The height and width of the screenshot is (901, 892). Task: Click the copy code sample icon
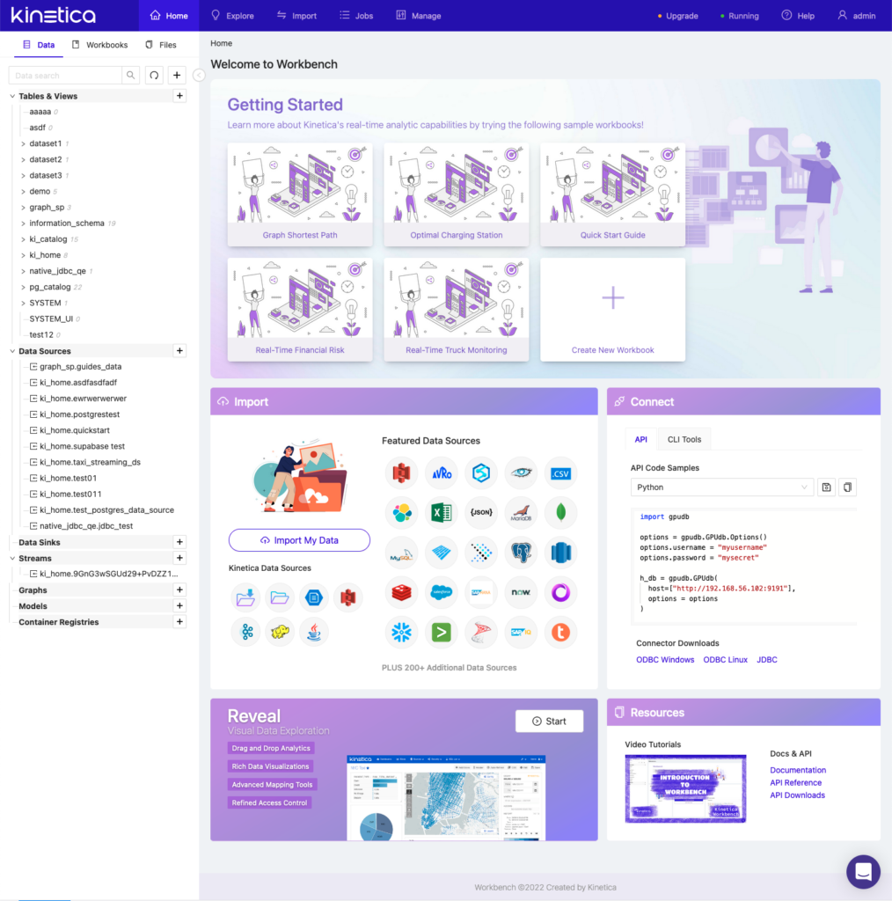tap(847, 487)
